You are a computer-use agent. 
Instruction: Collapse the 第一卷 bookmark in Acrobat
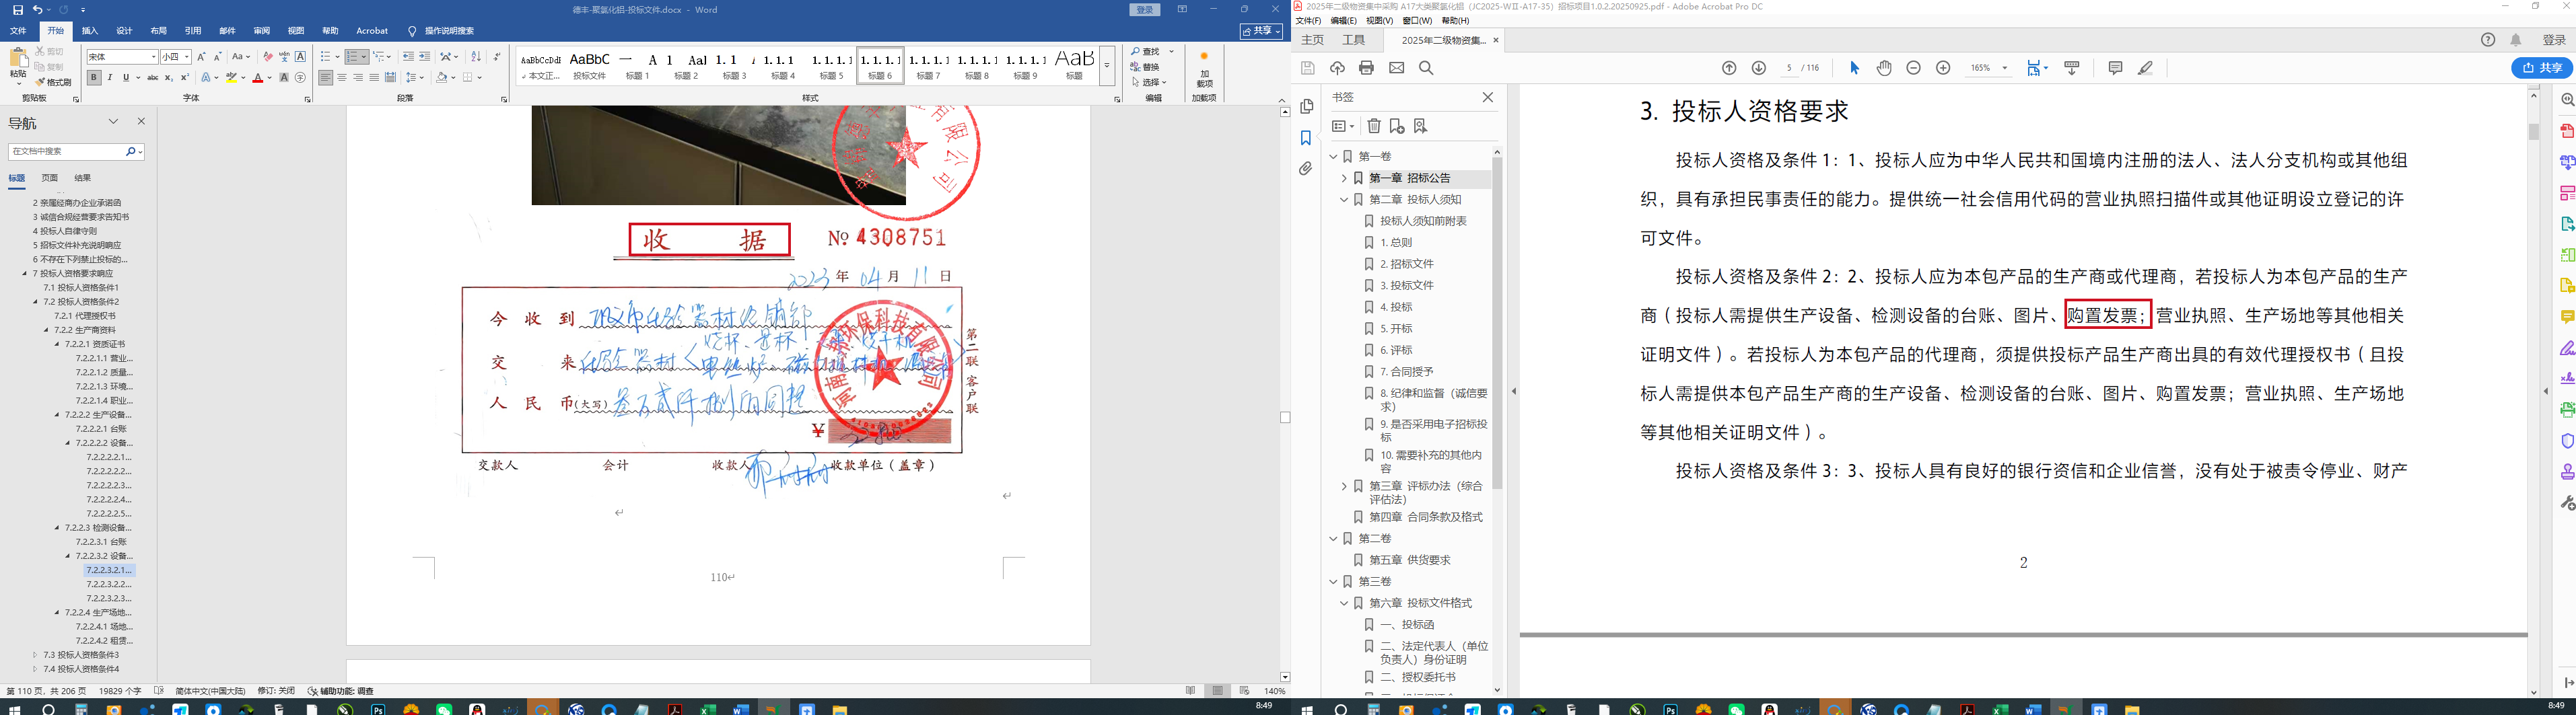coord(1333,157)
